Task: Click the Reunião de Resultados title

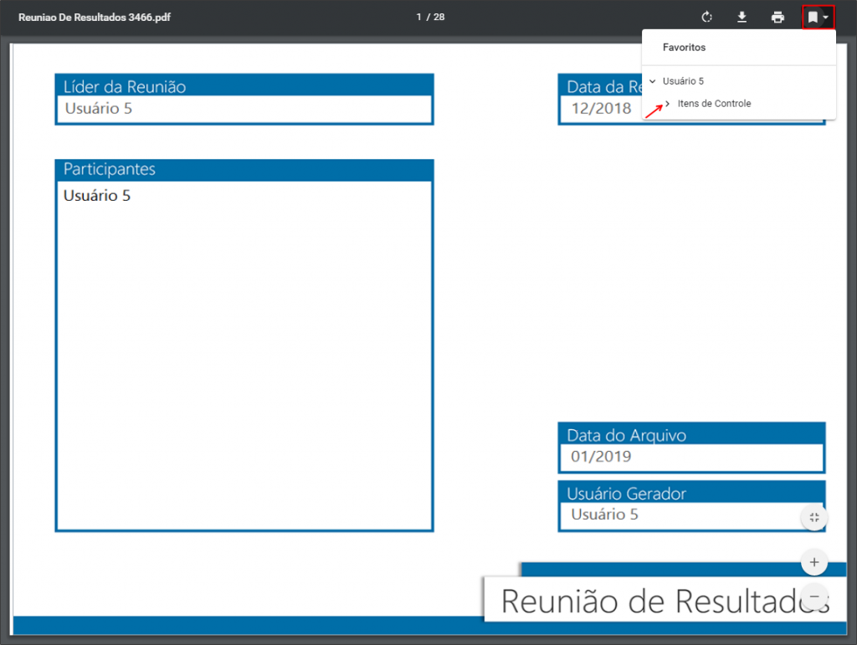Action: pos(665,601)
